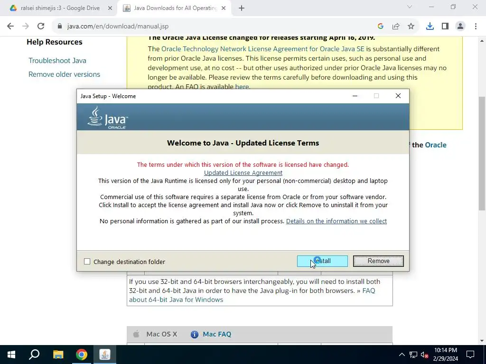Viewport: 486px width, 364px height.
Task: Click the Google icon in address bar
Action: tap(381, 27)
